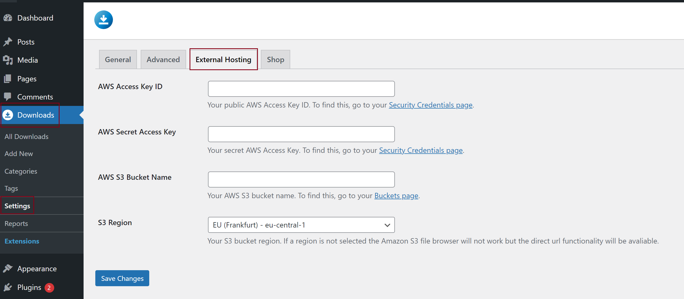Select Settings submenu item

point(17,206)
